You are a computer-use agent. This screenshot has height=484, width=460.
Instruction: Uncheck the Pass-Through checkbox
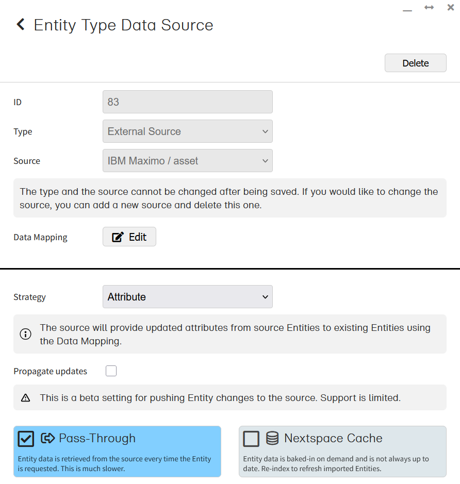26,439
